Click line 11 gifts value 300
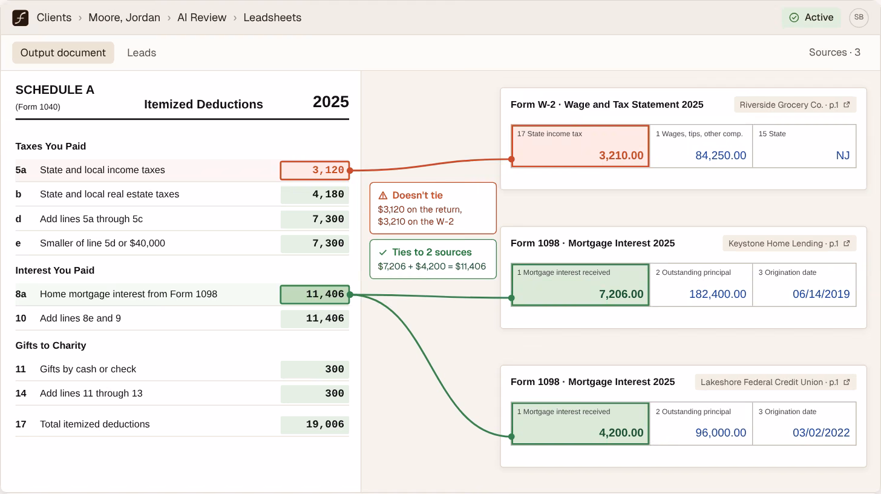Viewport: 881px width, 494px height. 315,369
